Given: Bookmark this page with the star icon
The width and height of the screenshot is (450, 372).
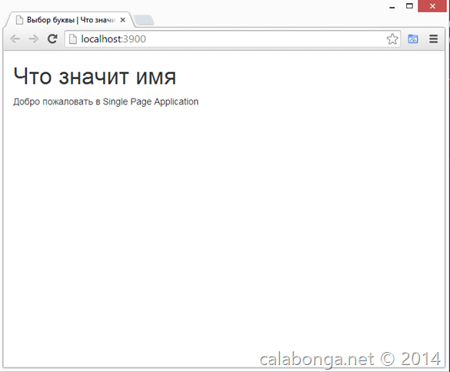Looking at the screenshot, I should [x=392, y=39].
